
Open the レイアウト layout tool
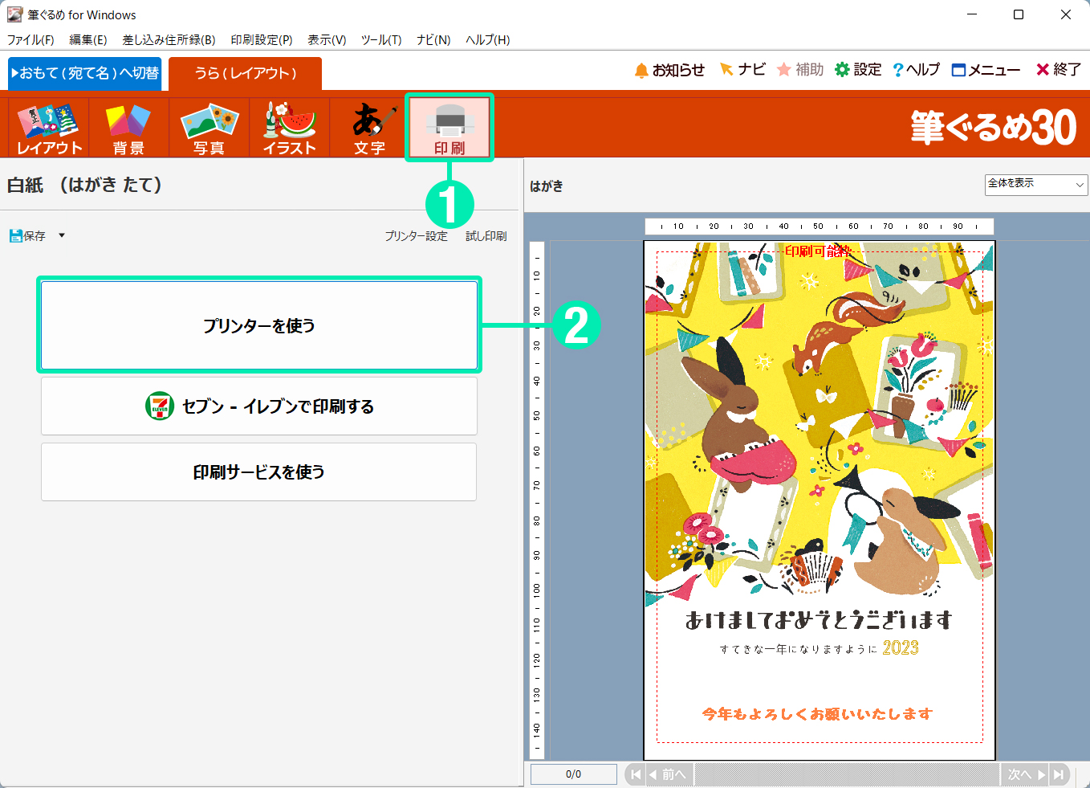[x=49, y=128]
